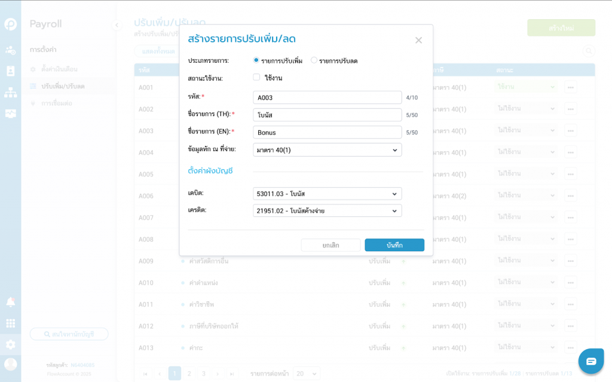Click the รหัส code input field
This screenshot has width=612, height=382.
327,97
